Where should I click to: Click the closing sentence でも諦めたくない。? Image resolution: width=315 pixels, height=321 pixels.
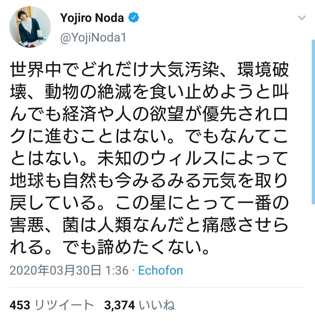[136, 247]
